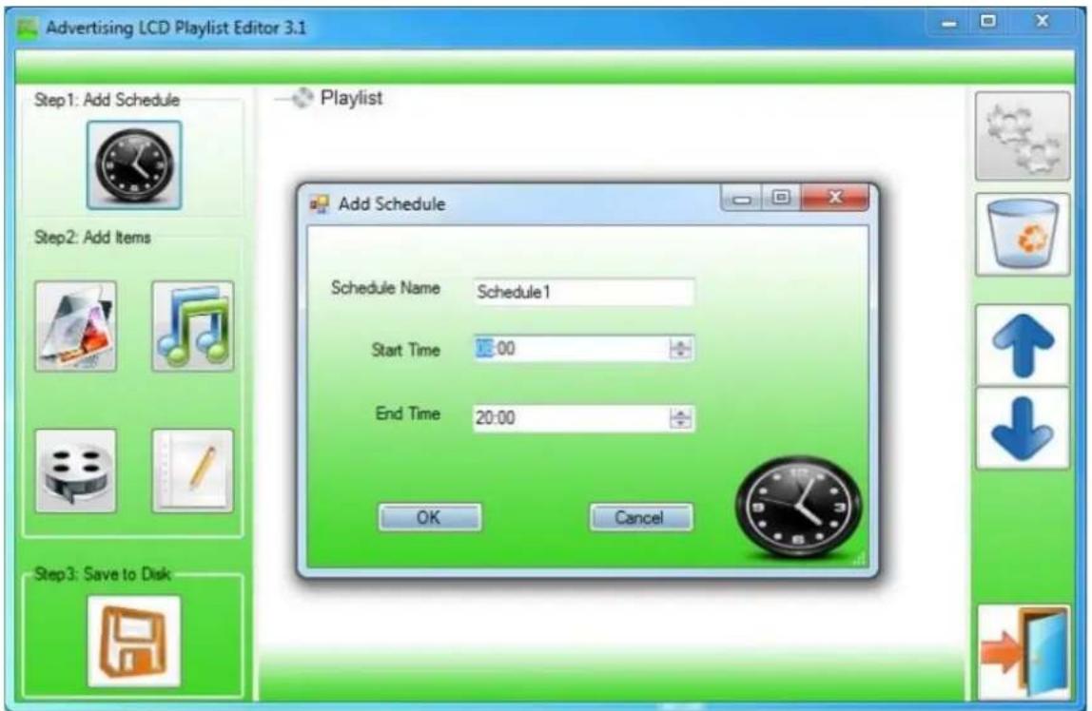Adjust Start Time using its spinner arrows

pyautogui.click(x=680, y=349)
